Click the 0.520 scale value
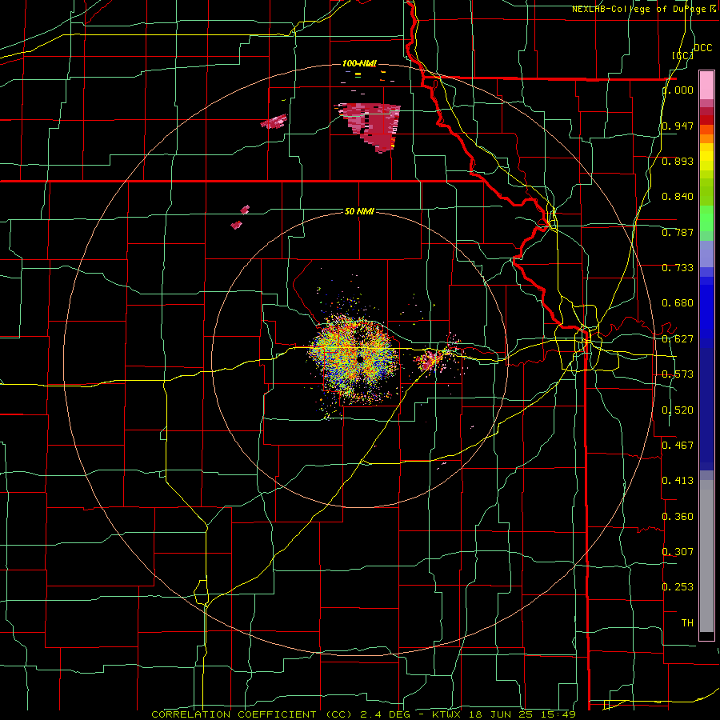The height and width of the screenshot is (720, 720). coord(678,410)
